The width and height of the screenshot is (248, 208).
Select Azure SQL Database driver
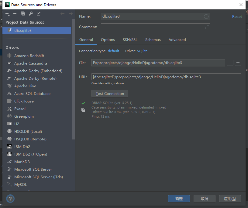36,94
